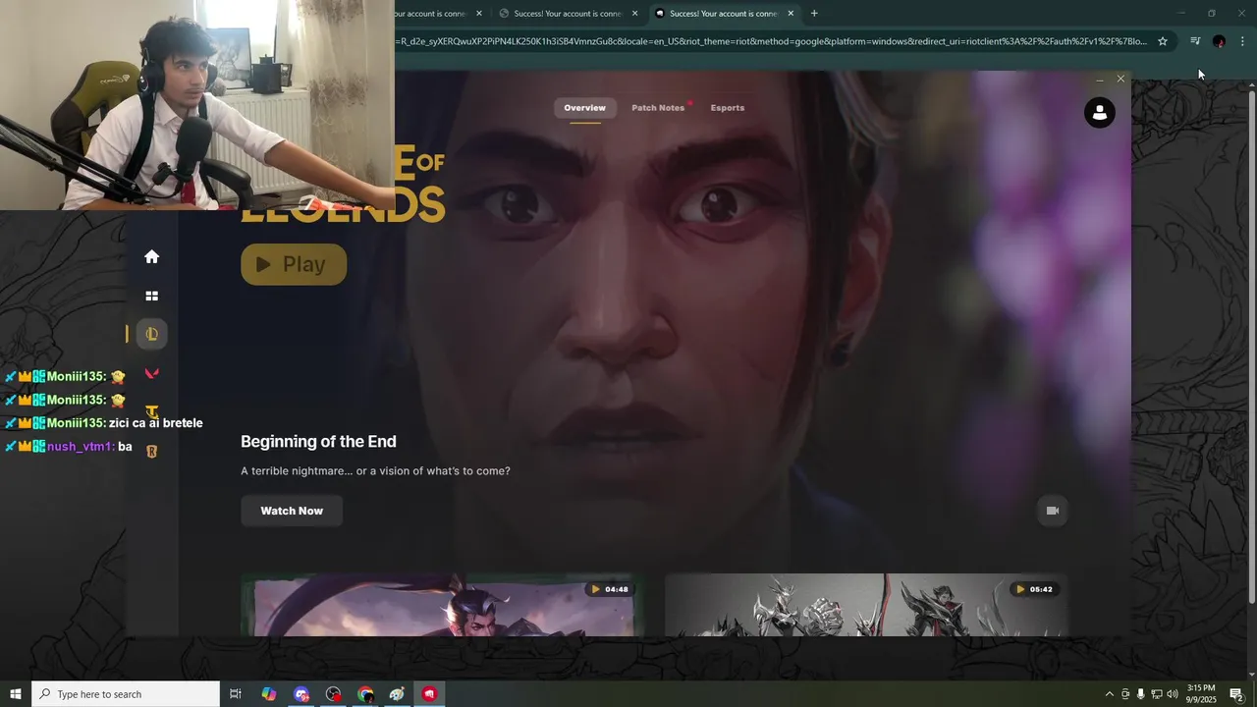
Task: Click the taskbar search box
Action: pos(126,694)
